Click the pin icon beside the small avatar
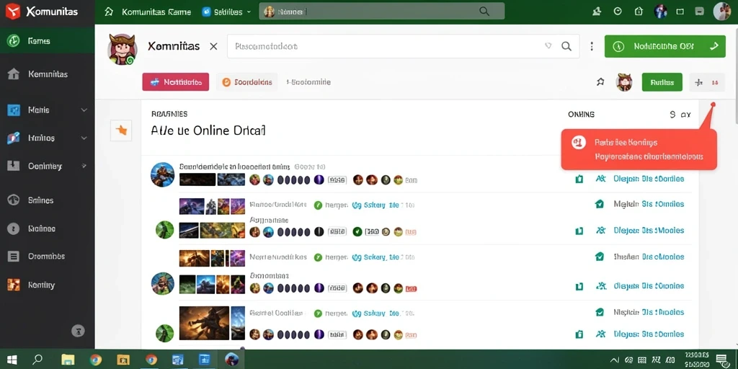The width and height of the screenshot is (738, 369). click(600, 82)
